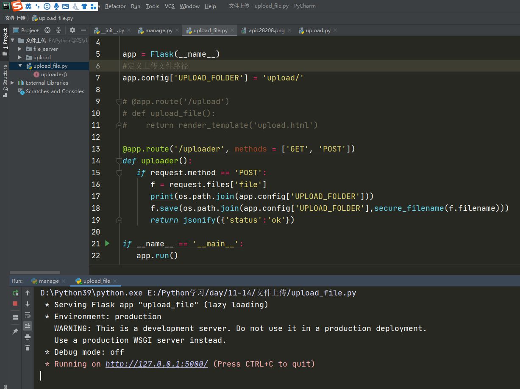
Task: Restore layout icon in Run panel
Action: [15, 317]
